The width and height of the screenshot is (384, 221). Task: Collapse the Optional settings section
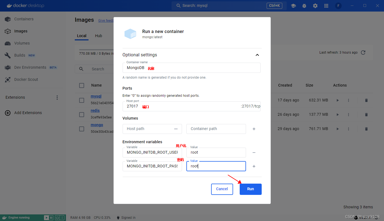(257, 55)
